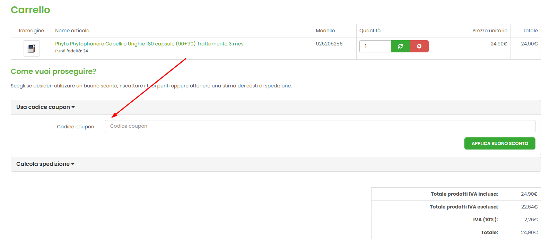This screenshot has height=247, width=550.
Task: Focus the quantity field showing 1
Action: 375,46
